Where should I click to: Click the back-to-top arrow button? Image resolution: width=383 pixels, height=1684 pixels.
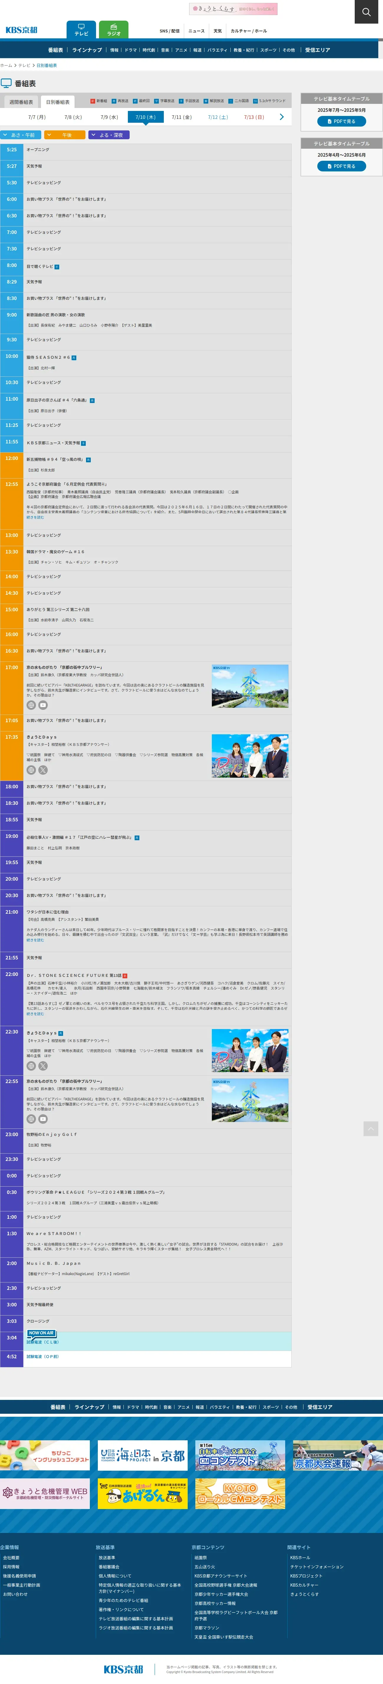pyautogui.click(x=371, y=1128)
